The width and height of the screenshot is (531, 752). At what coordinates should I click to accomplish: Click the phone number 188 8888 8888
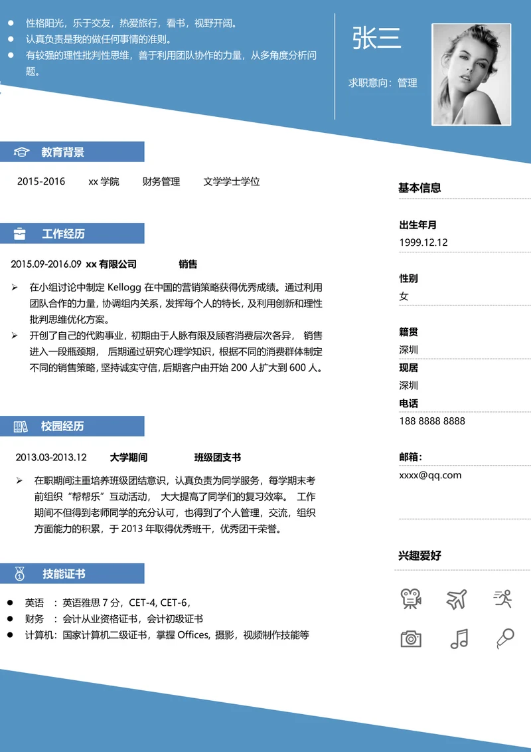[431, 421]
